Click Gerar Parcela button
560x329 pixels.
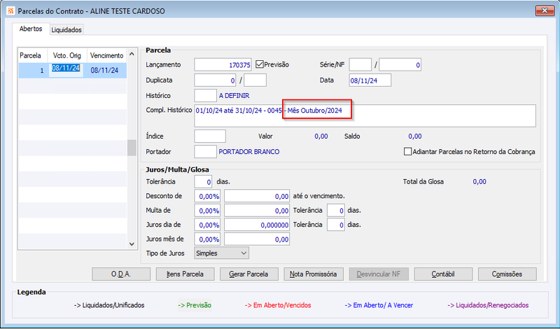click(x=249, y=274)
